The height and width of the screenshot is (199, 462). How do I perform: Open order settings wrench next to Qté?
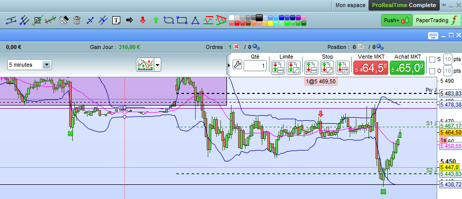[x=237, y=65]
